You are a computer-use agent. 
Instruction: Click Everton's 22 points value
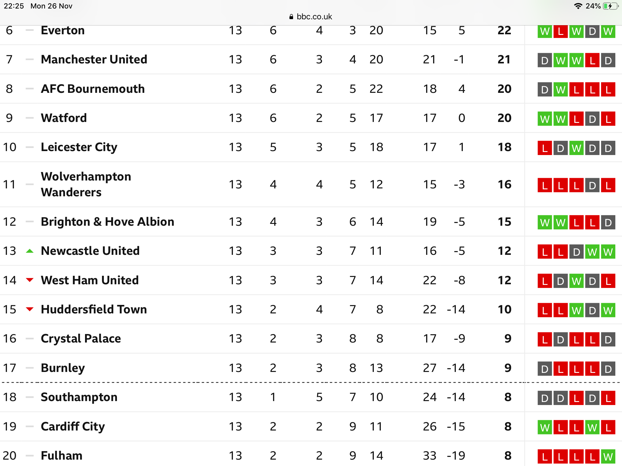pos(504,30)
